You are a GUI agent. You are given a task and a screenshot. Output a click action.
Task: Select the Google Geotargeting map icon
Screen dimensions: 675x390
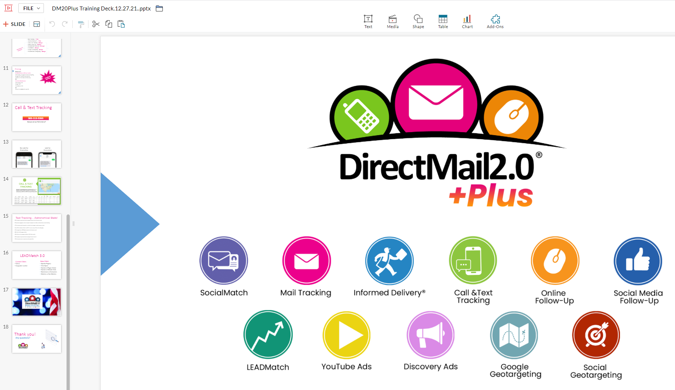(x=514, y=335)
